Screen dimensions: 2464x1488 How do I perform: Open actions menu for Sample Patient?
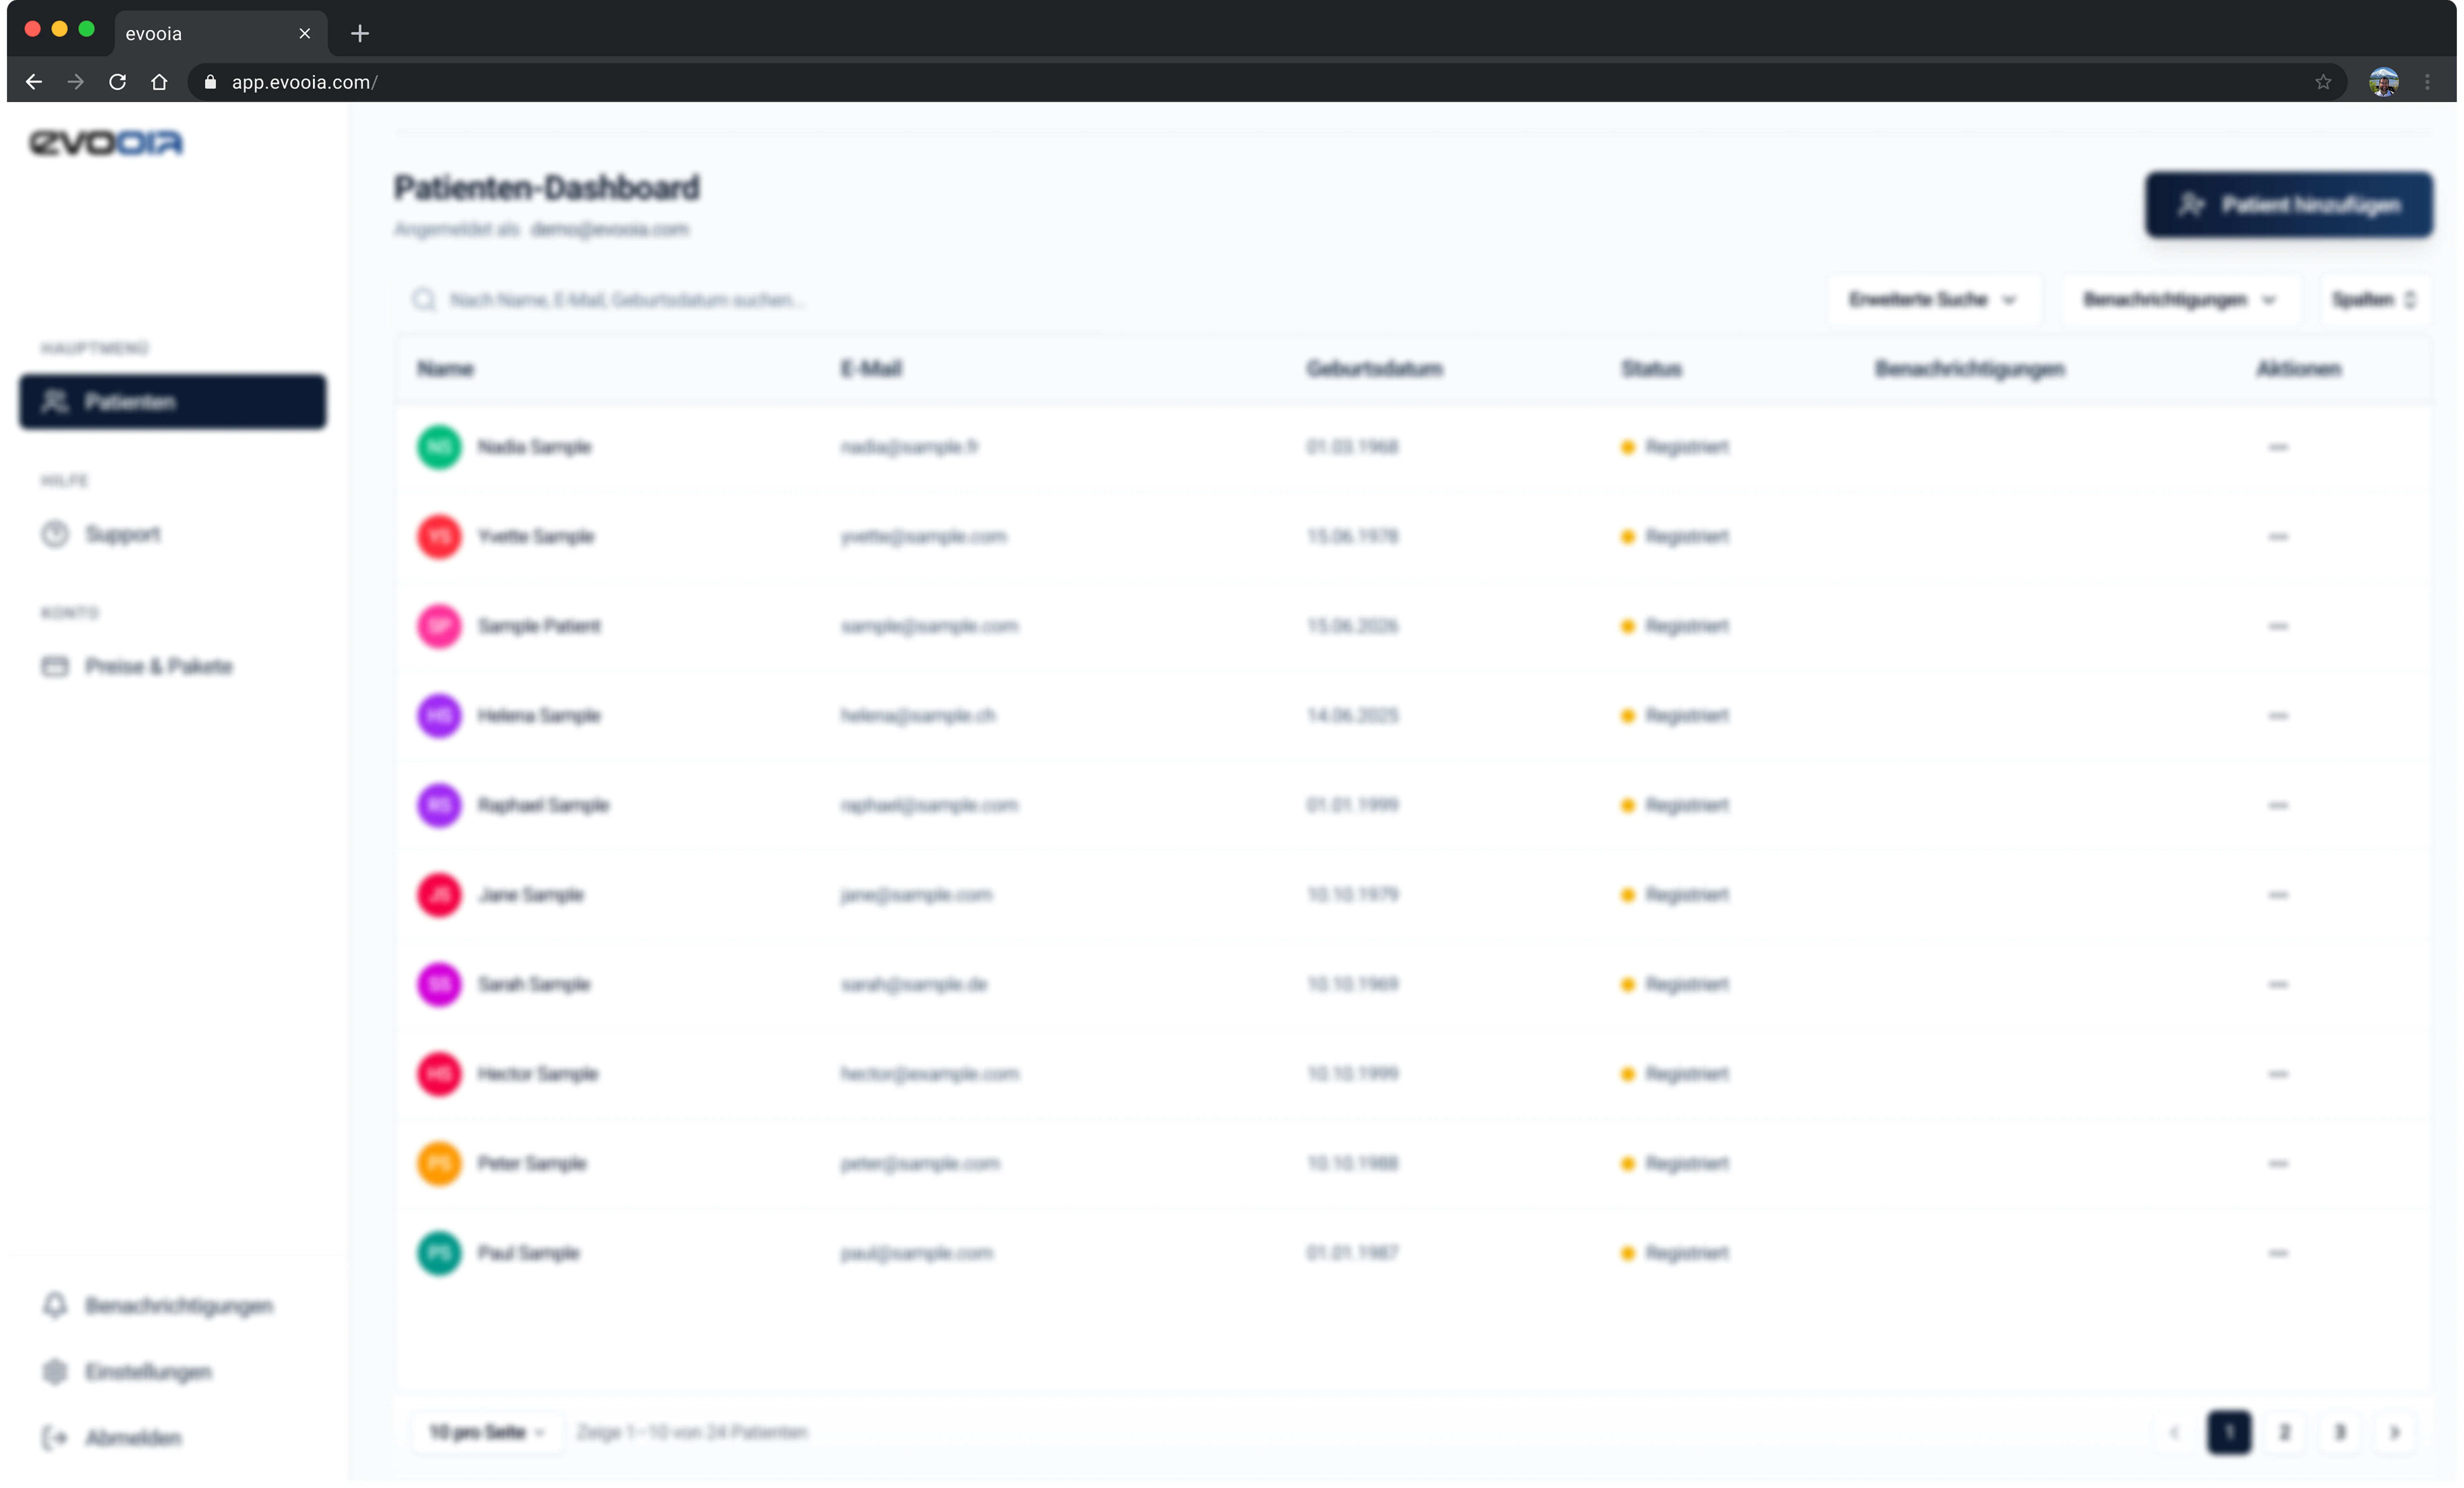(x=2278, y=626)
